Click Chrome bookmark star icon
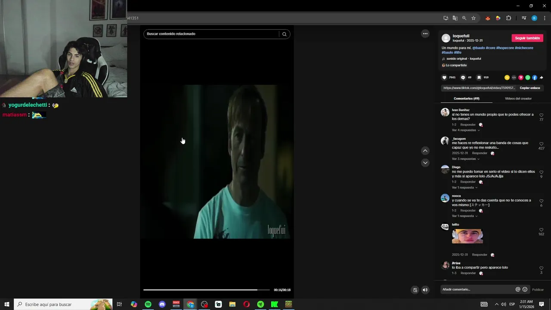The width and height of the screenshot is (551, 310). coord(474,18)
